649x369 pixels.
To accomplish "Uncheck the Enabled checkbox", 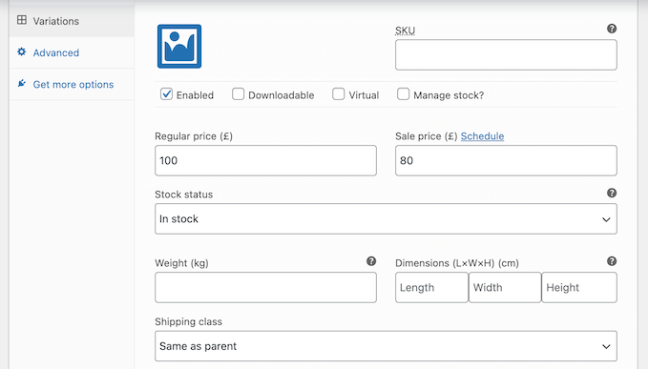I will pos(166,94).
